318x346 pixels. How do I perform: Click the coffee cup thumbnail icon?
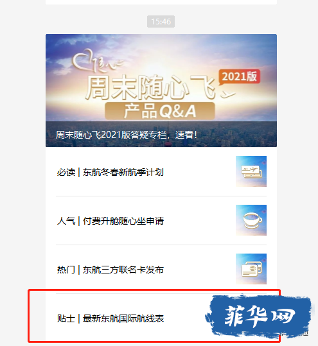pyautogui.click(x=251, y=220)
